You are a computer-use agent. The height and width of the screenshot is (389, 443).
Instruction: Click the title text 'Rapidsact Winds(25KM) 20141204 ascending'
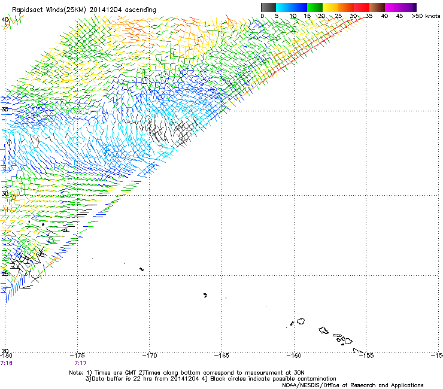coord(84,10)
